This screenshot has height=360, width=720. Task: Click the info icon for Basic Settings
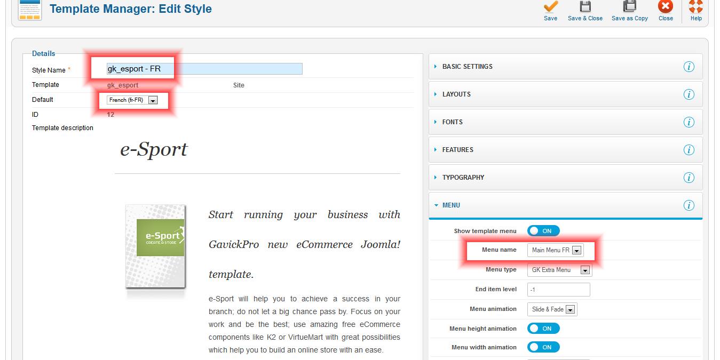pos(689,67)
